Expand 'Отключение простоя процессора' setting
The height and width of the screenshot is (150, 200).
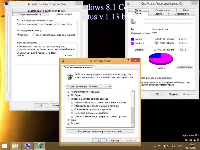point(72,110)
